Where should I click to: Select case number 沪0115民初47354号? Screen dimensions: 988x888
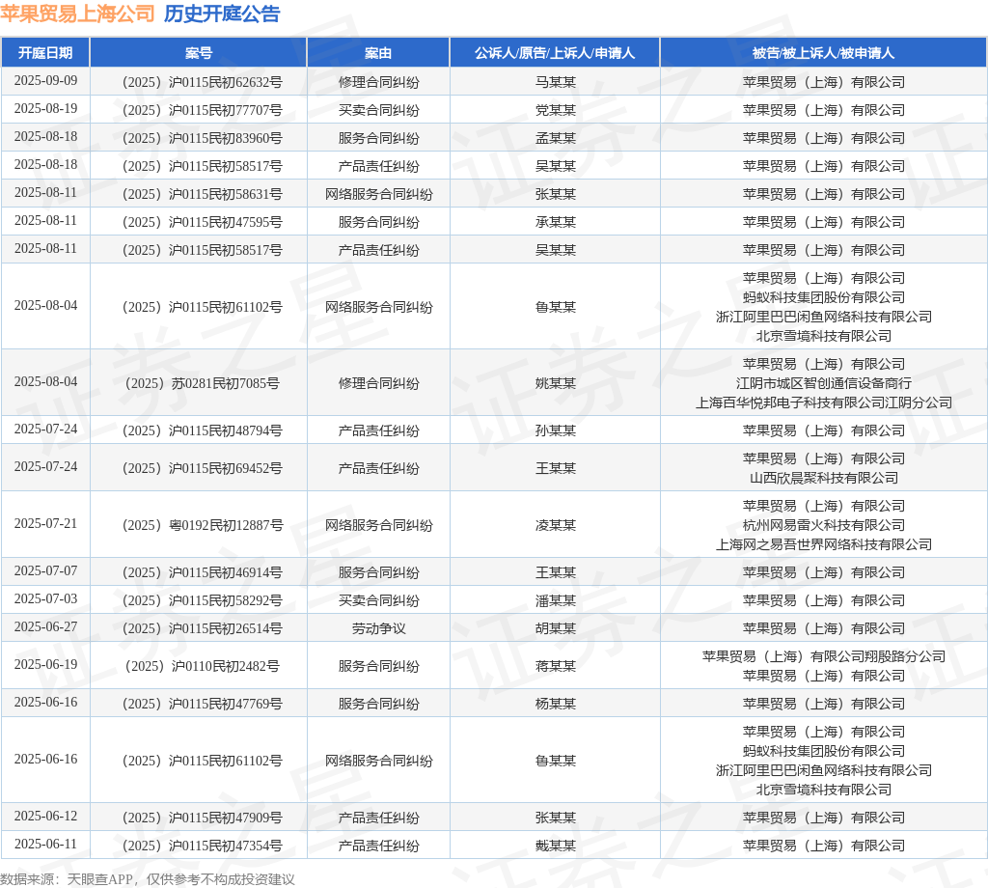(202, 846)
